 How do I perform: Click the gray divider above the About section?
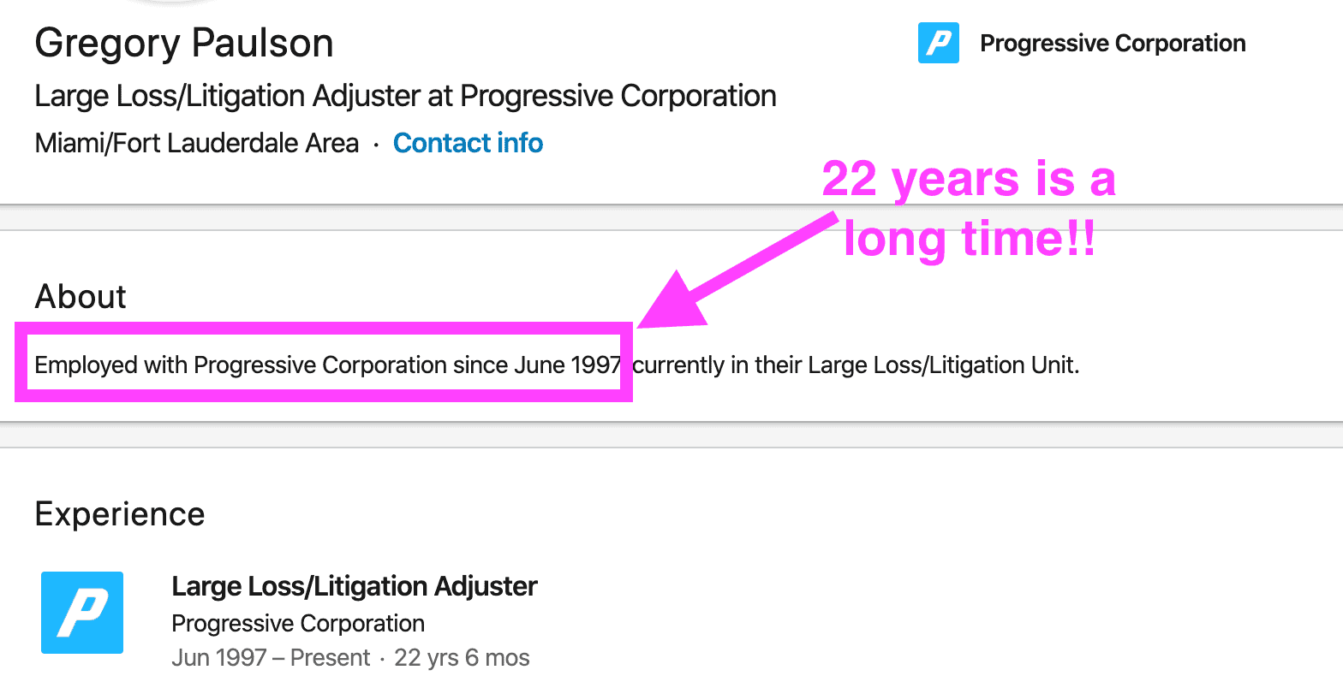pyautogui.click(x=671, y=217)
